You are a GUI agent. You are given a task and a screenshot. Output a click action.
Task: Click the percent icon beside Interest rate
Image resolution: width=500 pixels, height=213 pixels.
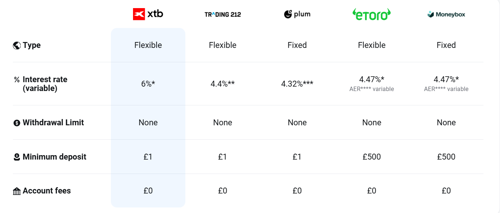[17, 80]
